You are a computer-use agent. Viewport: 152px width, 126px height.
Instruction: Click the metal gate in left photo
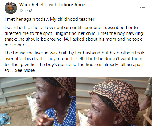tap(15, 92)
